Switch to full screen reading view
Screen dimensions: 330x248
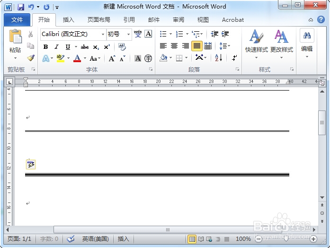coord(201,239)
